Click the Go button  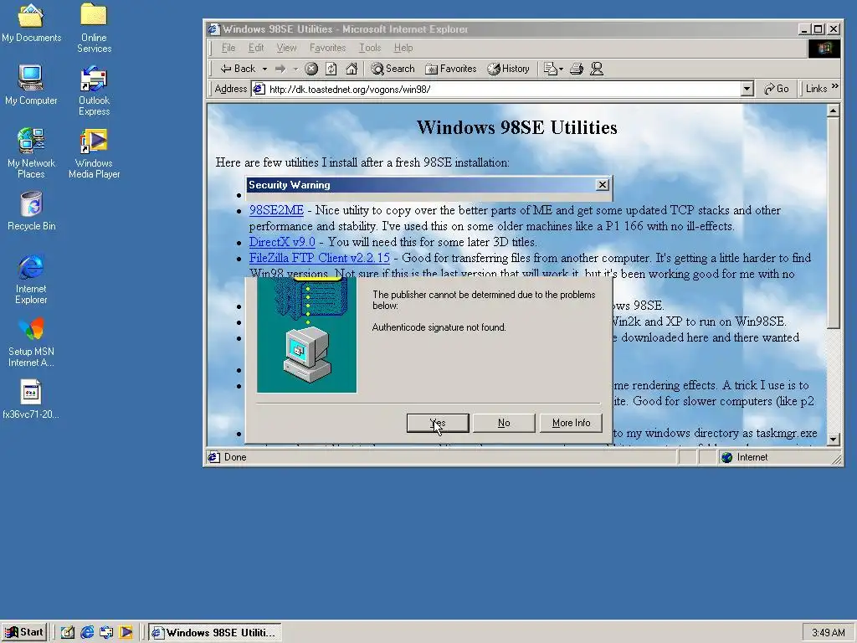click(x=776, y=89)
